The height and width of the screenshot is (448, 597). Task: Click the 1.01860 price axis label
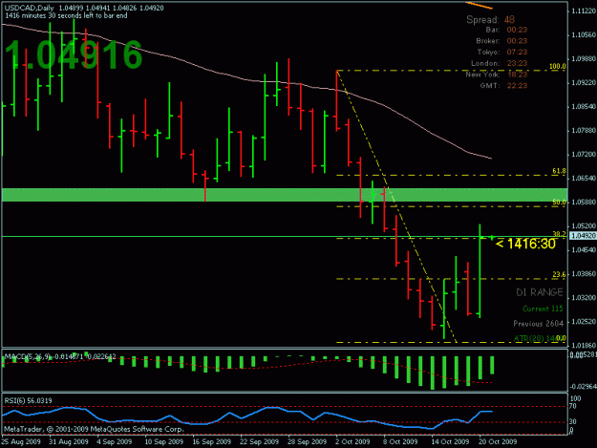point(584,346)
